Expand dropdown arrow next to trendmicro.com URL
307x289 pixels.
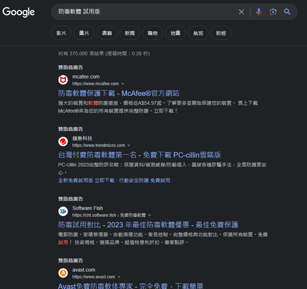coord(129,146)
